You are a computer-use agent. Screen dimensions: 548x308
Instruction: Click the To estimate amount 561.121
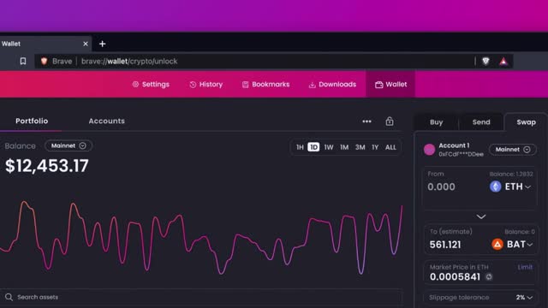click(x=445, y=245)
